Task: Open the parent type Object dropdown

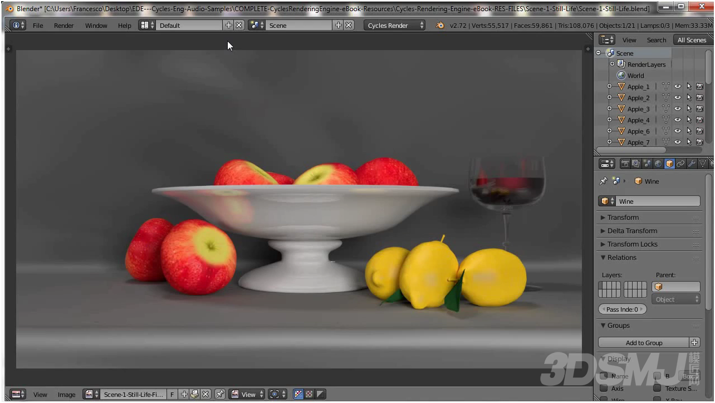Action: [676, 299]
